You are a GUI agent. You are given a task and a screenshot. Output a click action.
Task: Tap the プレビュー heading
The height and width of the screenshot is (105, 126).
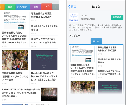75,35
